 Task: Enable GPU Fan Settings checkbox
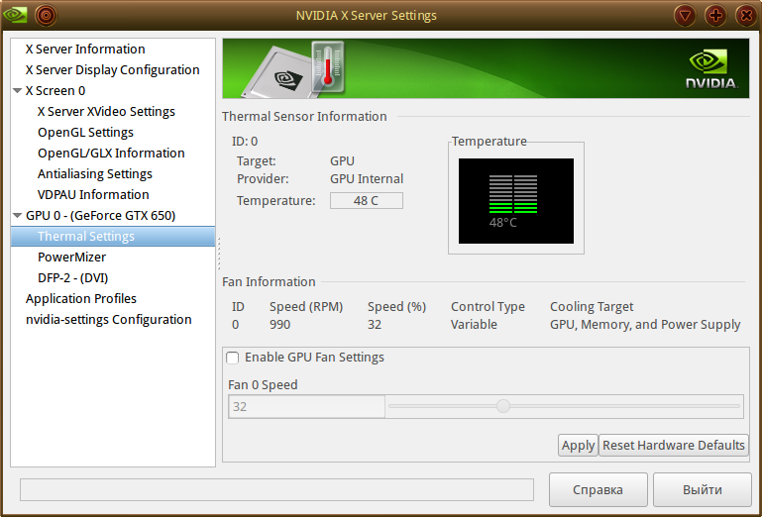click(233, 358)
